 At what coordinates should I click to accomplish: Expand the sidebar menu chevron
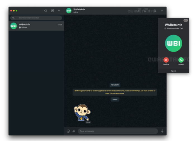click(x=59, y=11)
